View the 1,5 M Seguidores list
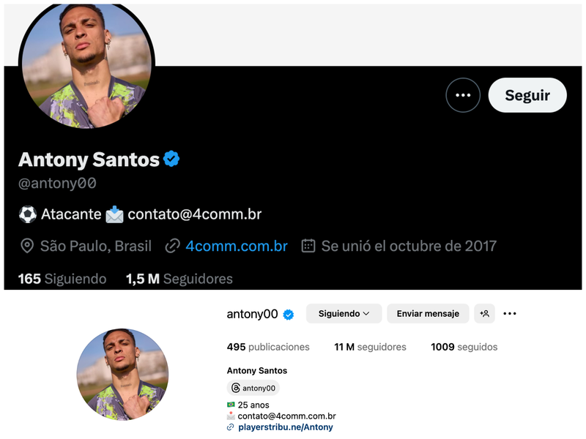 pyautogui.click(x=179, y=279)
